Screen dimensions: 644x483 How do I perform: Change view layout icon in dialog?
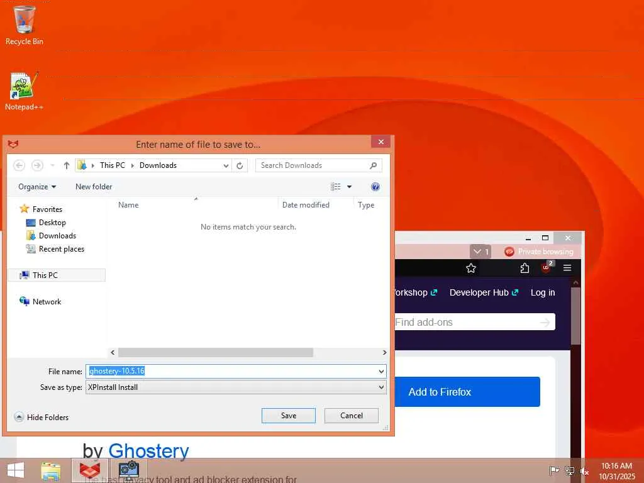click(x=336, y=187)
